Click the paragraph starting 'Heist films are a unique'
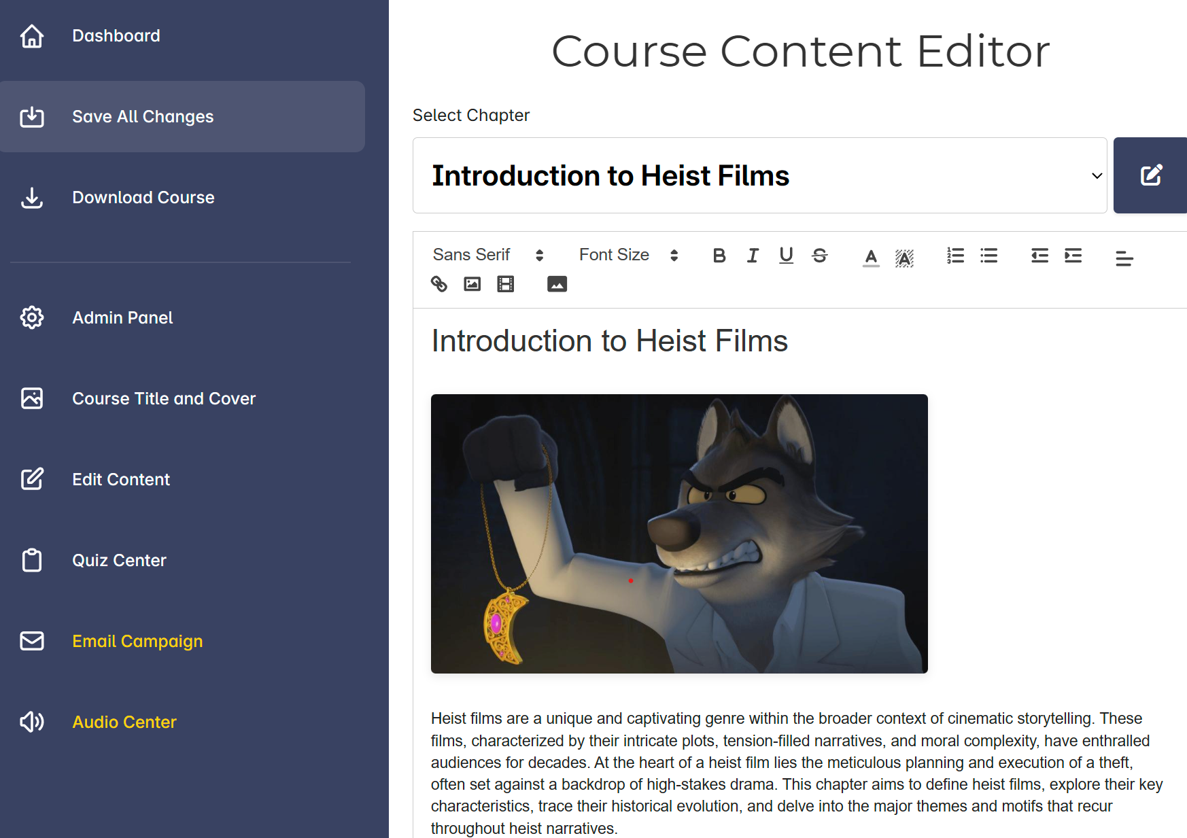This screenshot has height=838, width=1187. [797, 773]
